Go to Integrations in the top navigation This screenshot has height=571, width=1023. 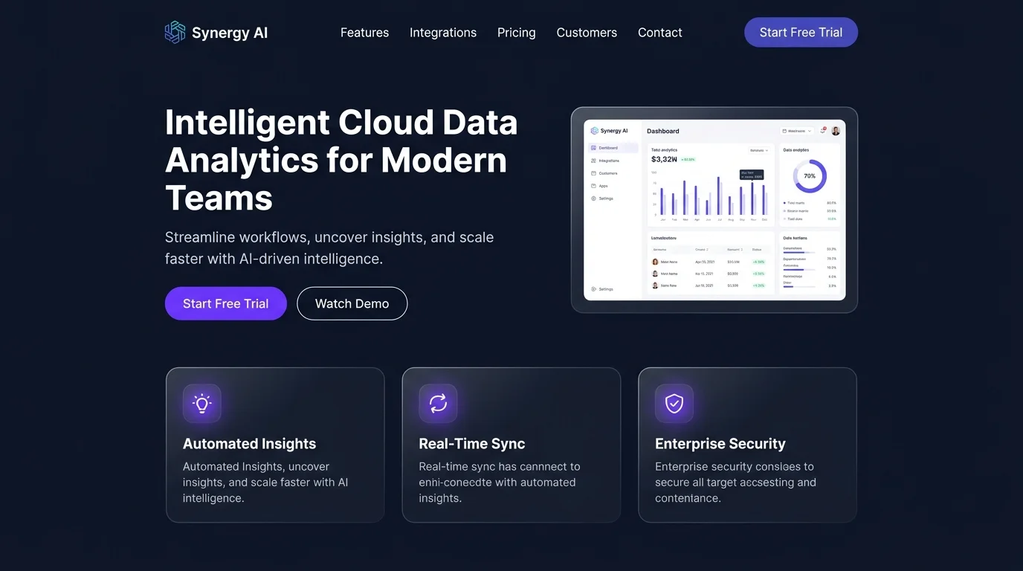point(443,33)
